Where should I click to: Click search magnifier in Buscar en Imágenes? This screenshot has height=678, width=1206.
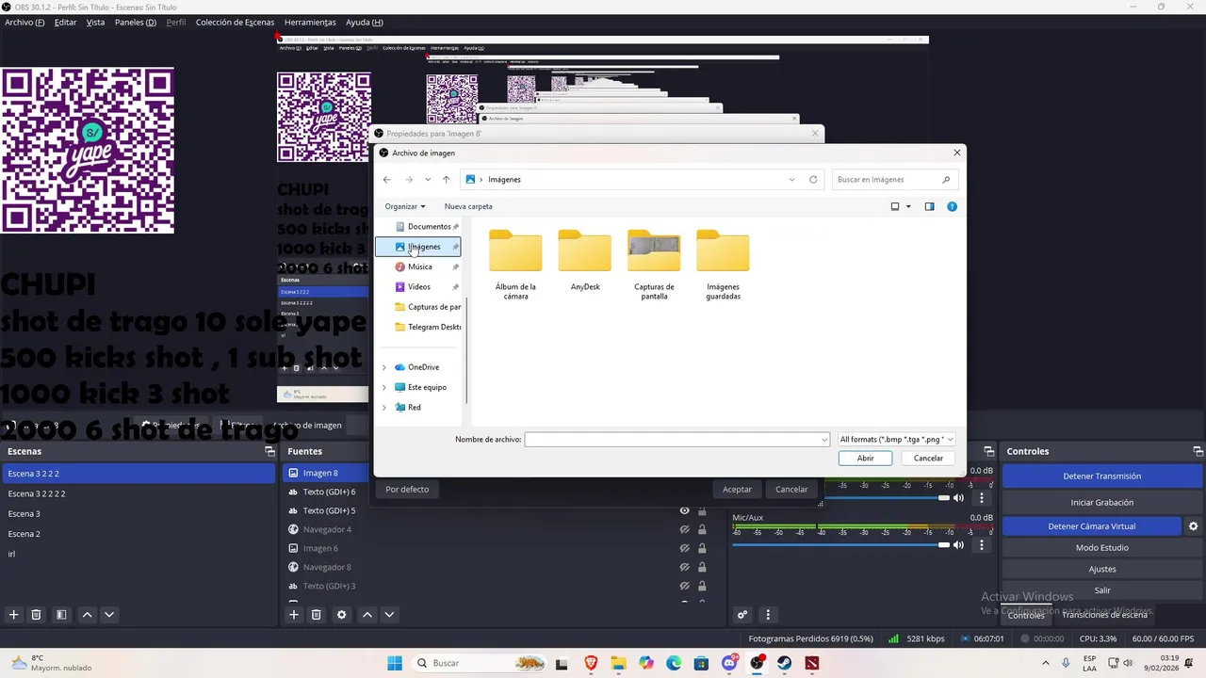click(x=946, y=180)
